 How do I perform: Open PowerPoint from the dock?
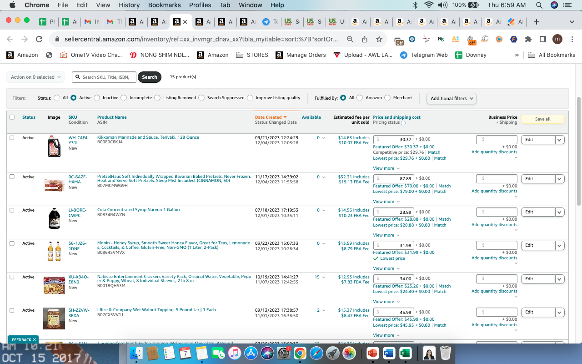[372, 353]
